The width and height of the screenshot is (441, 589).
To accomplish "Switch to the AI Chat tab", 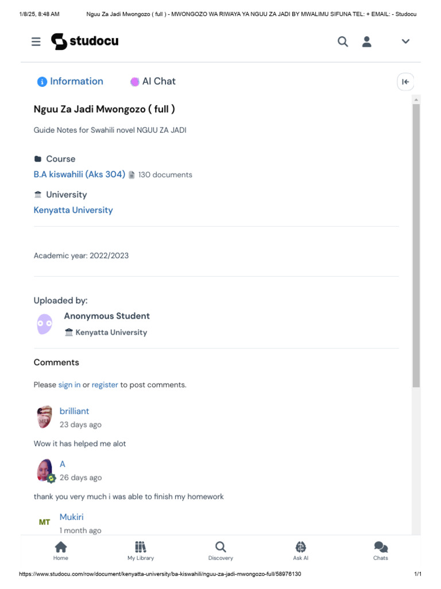I will 153,82.
